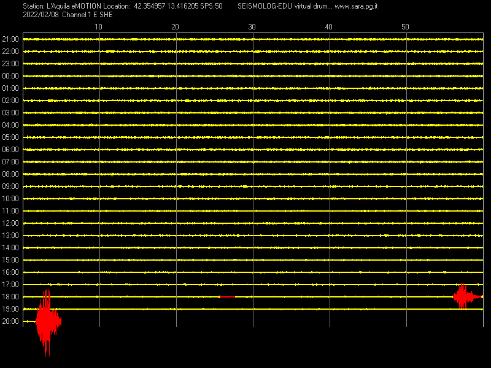Click the 00:00 midnight time label

pyautogui.click(x=10, y=75)
